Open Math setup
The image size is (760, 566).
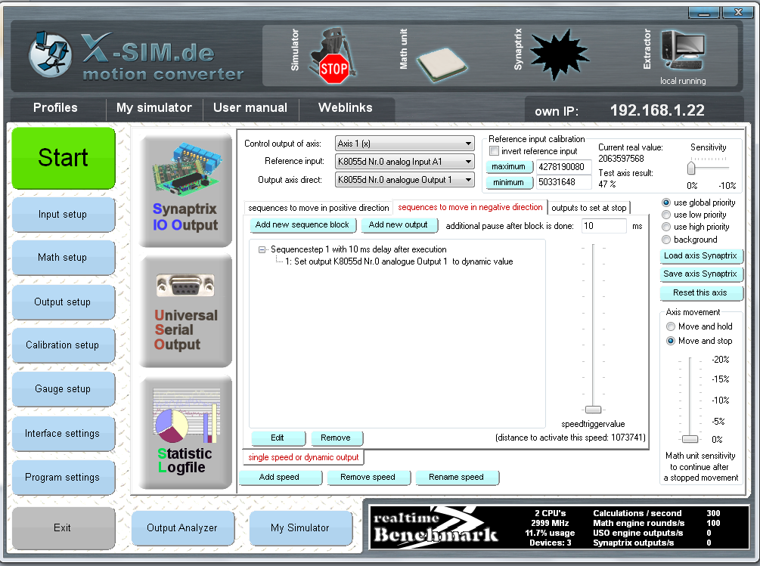click(63, 258)
